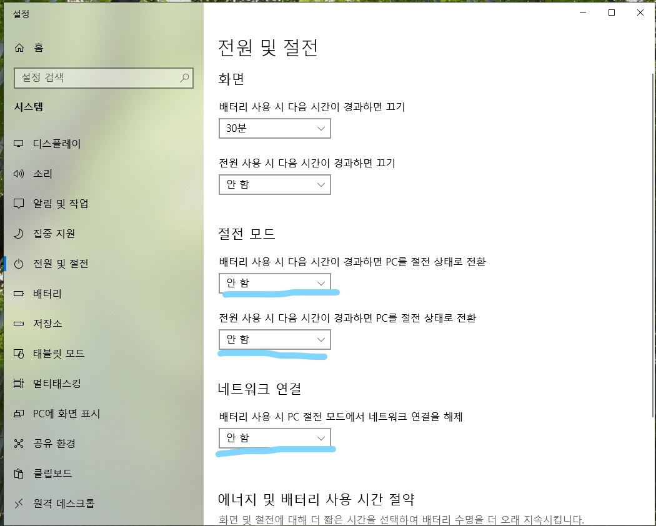Open 디스플레이 settings
Image resolution: width=656 pixels, height=526 pixels.
pos(103,144)
